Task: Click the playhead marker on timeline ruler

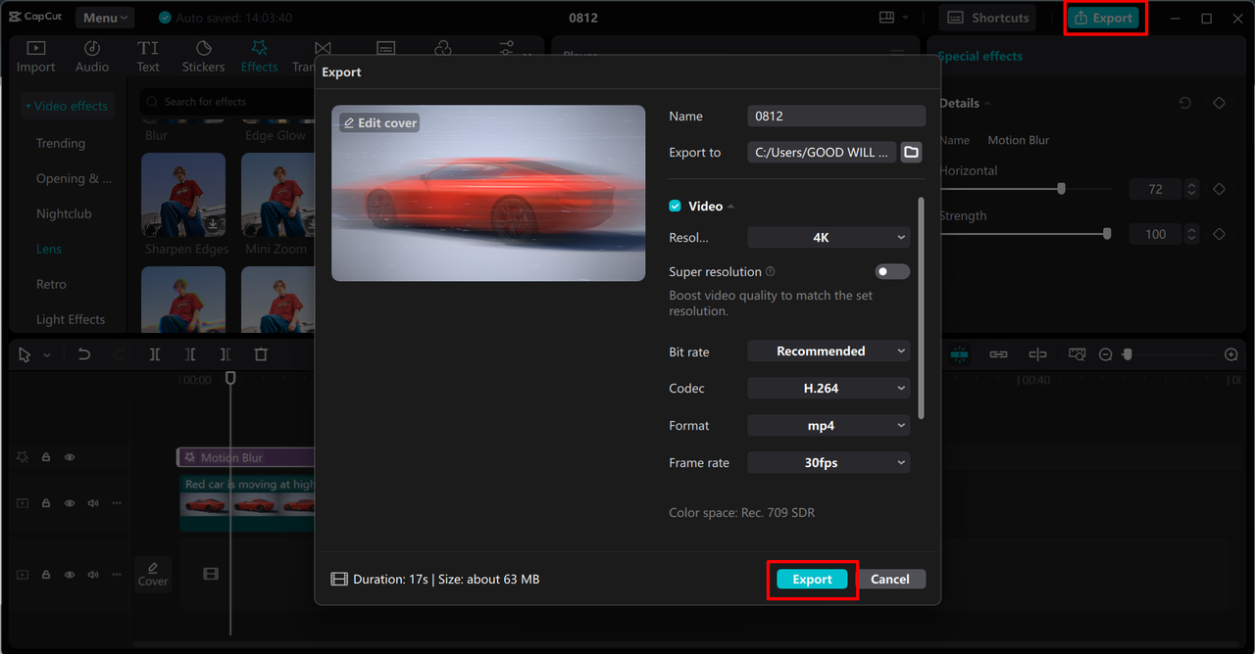Action: 230,377
